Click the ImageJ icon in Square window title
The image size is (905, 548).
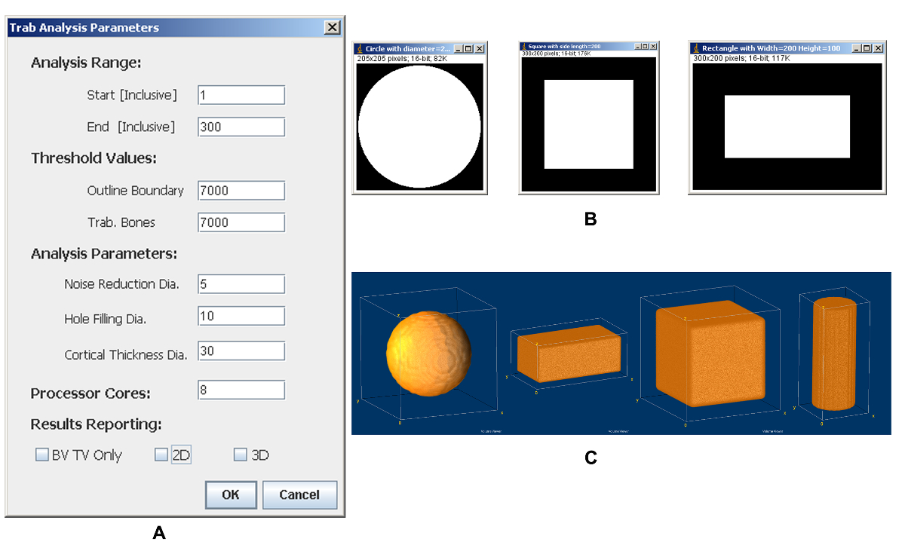point(524,47)
